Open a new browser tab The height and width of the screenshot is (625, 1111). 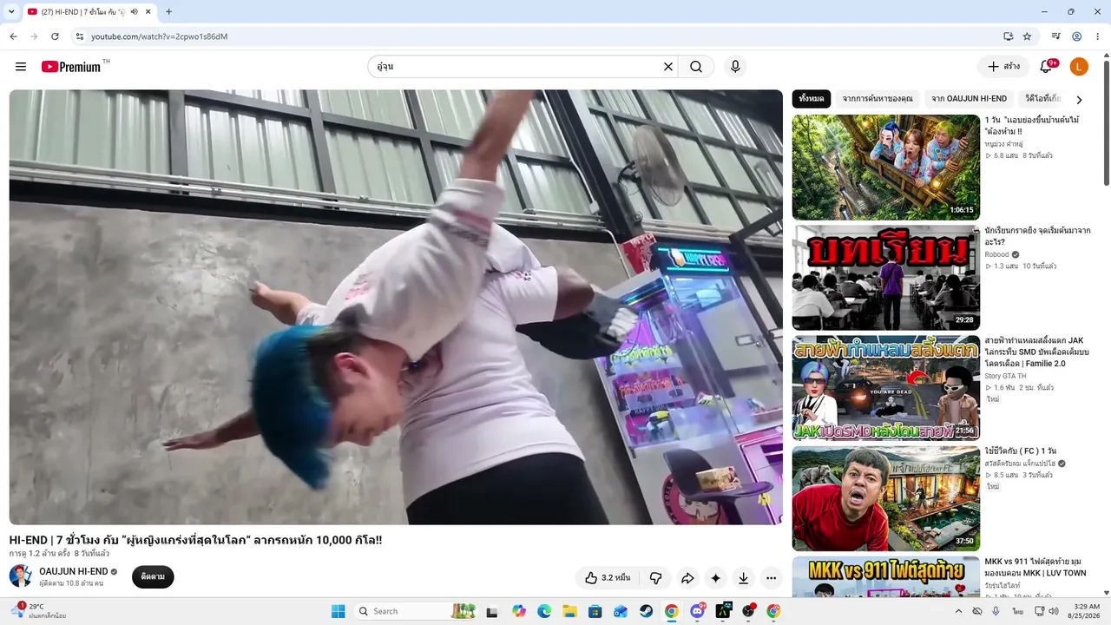point(168,12)
